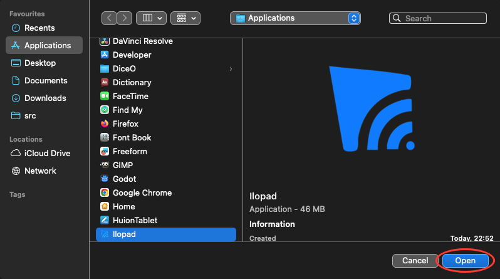Click the Google Chrome app icon

tap(105, 192)
